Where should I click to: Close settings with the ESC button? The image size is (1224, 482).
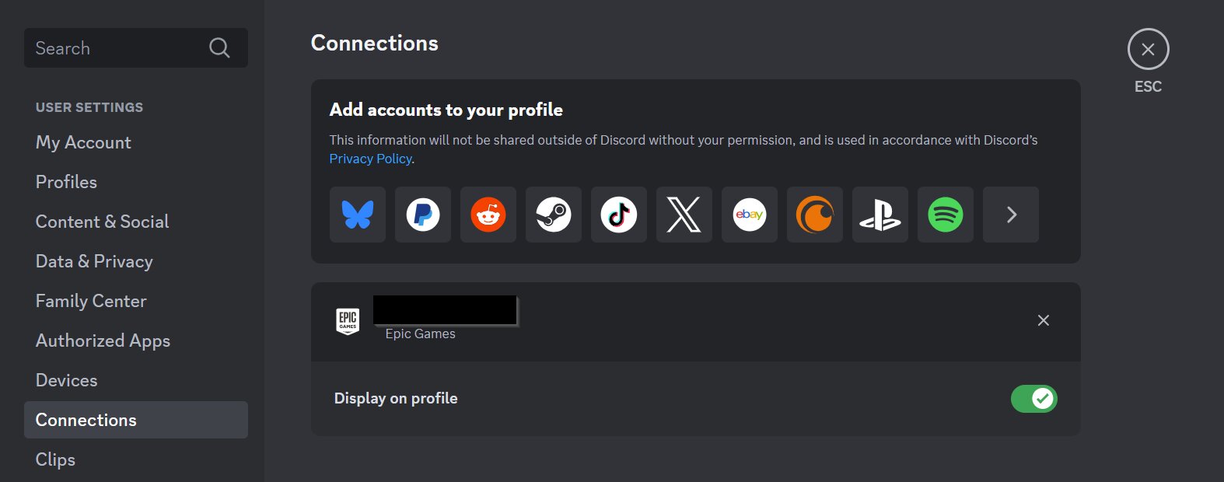pyautogui.click(x=1148, y=50)
